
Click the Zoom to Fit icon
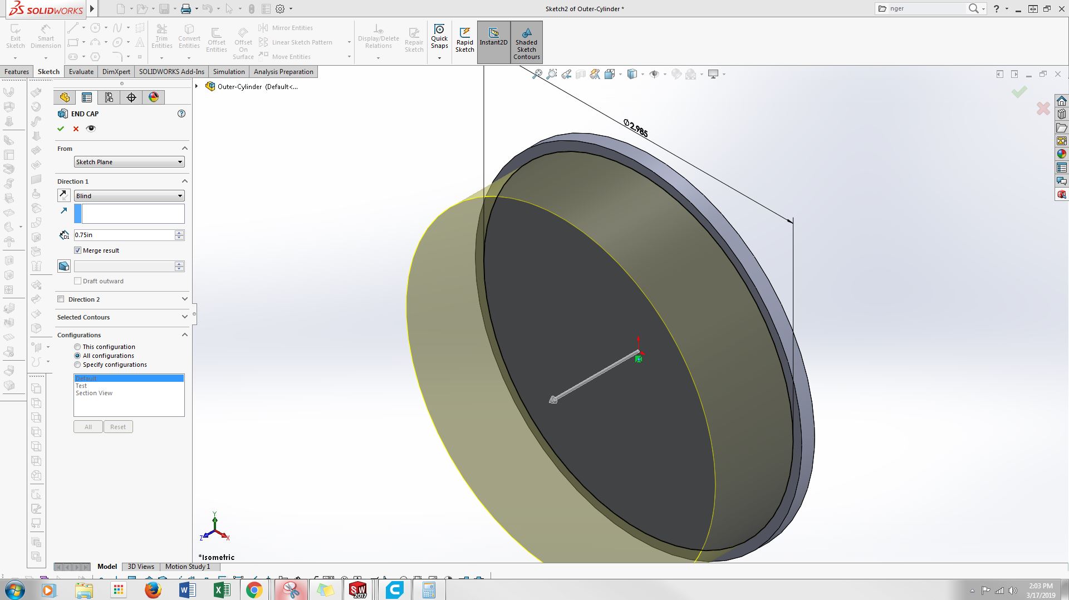click(x=537, y=74)
